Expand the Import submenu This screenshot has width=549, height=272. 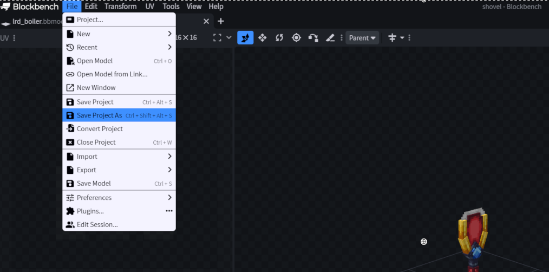pos(119,157)
